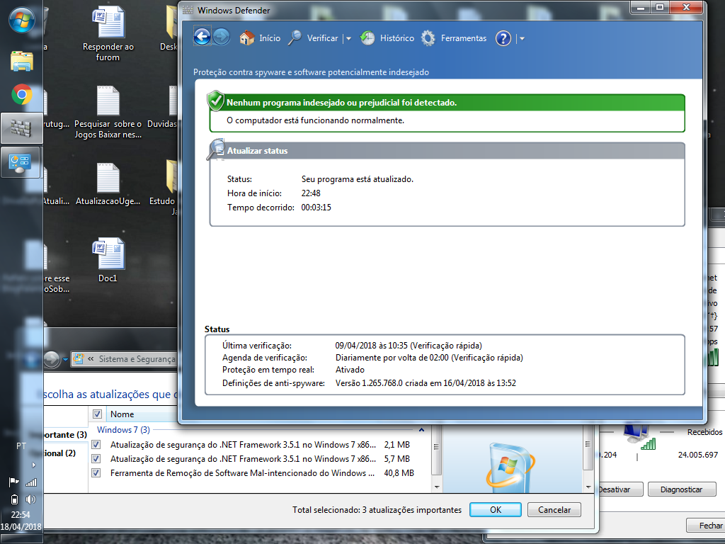
Task: Click the battery tray icon
Action: pyautogui.click(x=14, y=499)
